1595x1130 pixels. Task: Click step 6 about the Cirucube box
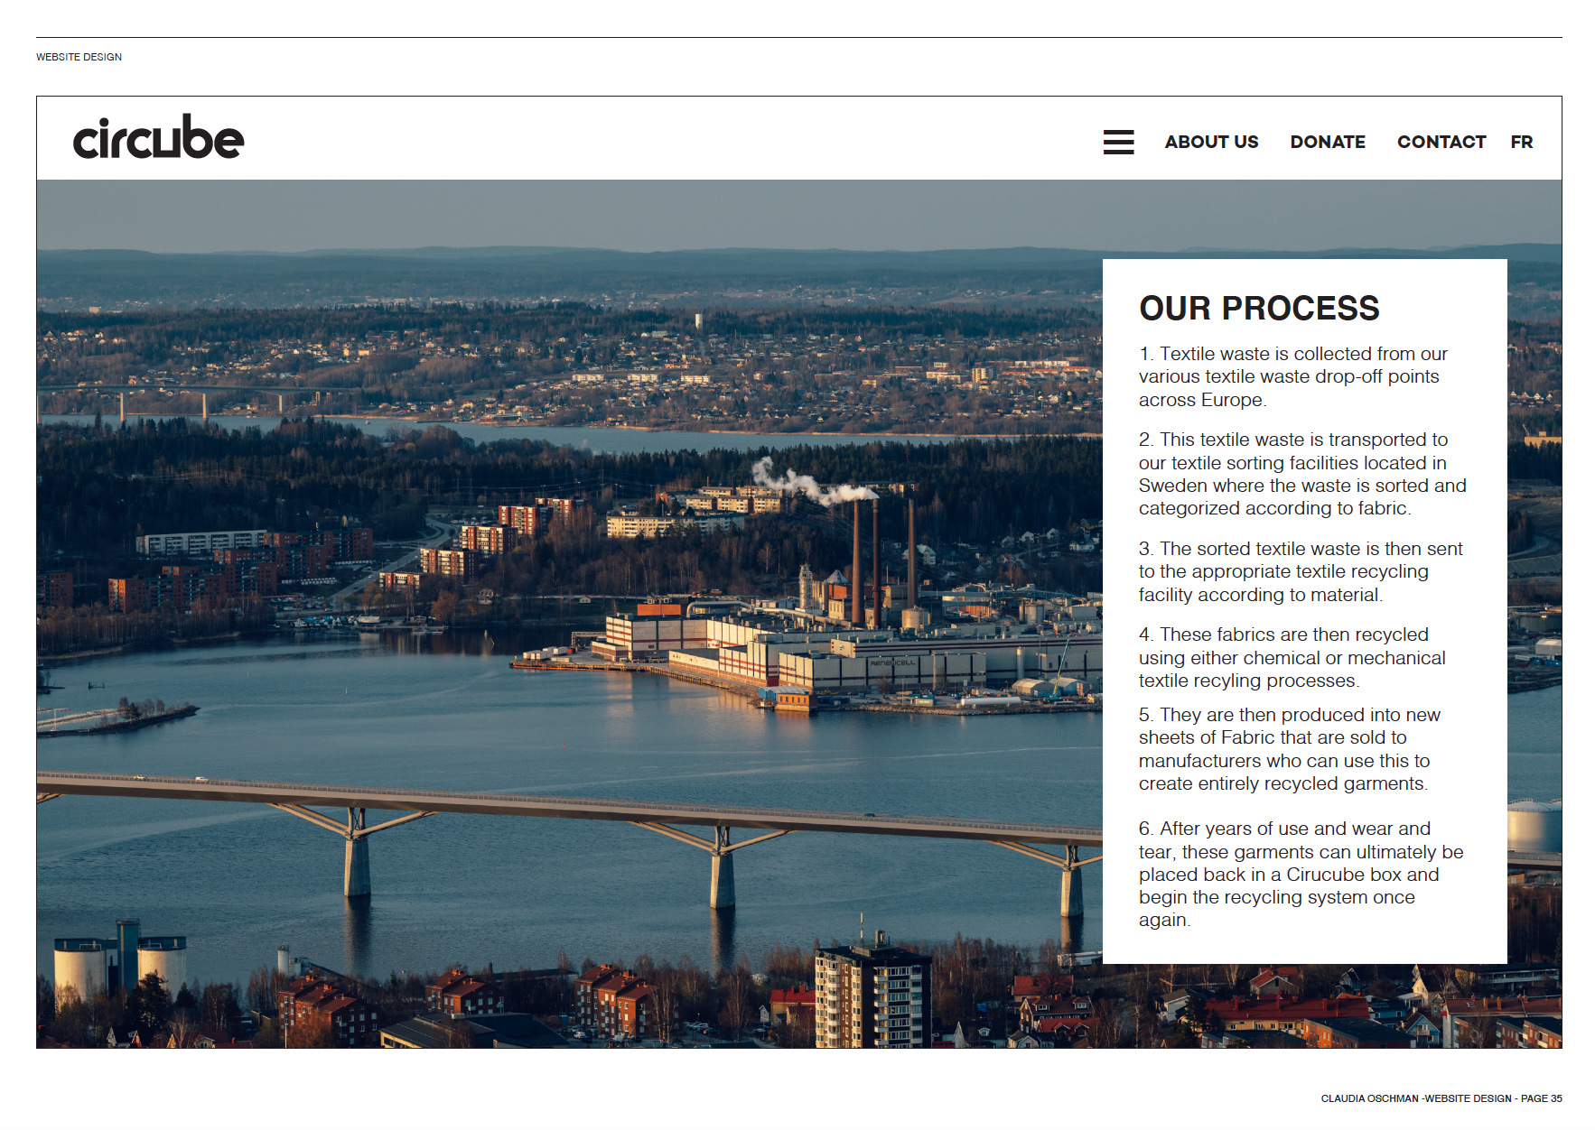pyautogui.click(x=1301, y=874)
